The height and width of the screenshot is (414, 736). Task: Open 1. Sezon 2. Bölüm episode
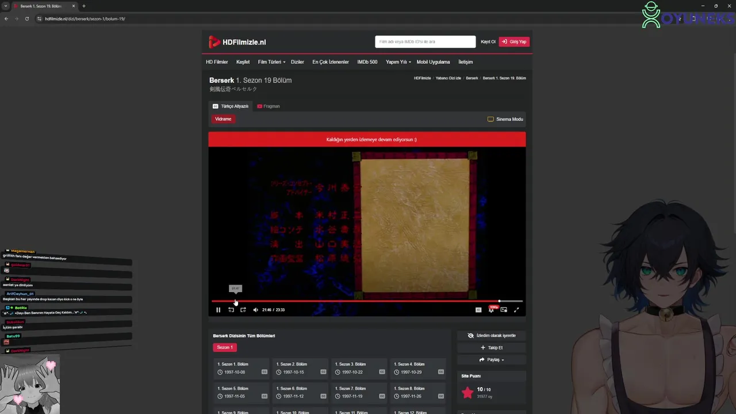[301, 368]
